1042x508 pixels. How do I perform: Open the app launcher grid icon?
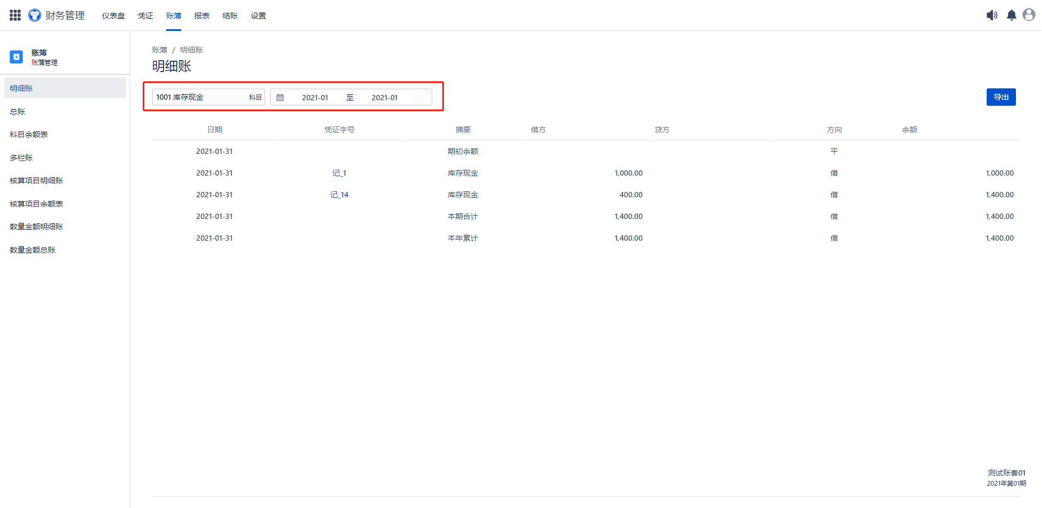point(15,15)
